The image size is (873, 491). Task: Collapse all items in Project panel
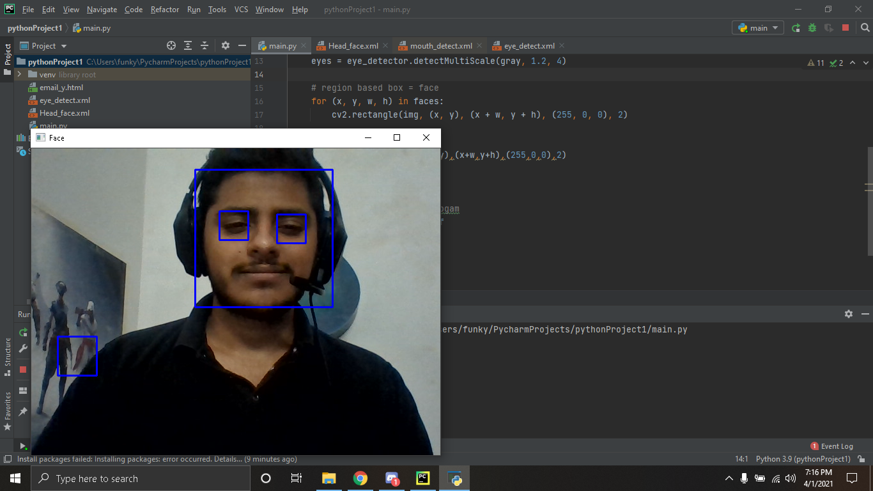point(205,46)
